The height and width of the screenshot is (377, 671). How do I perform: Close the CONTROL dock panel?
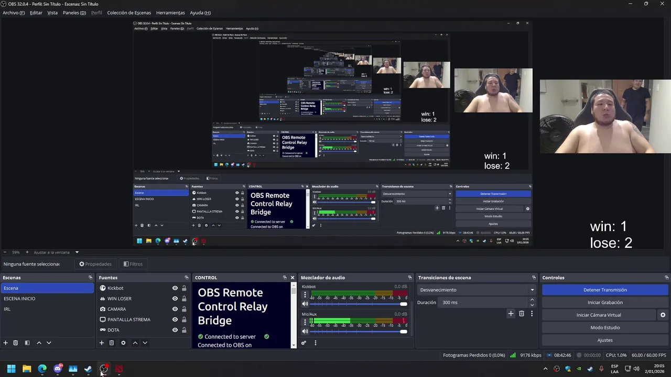293,278
